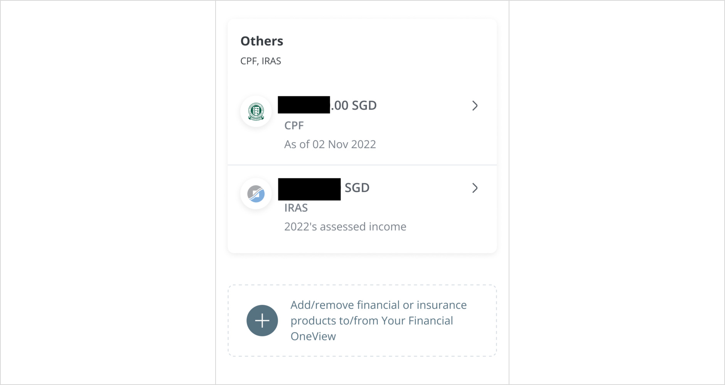Click '2022's assessed income' text

pyautogui.click(x=345, y=227)
